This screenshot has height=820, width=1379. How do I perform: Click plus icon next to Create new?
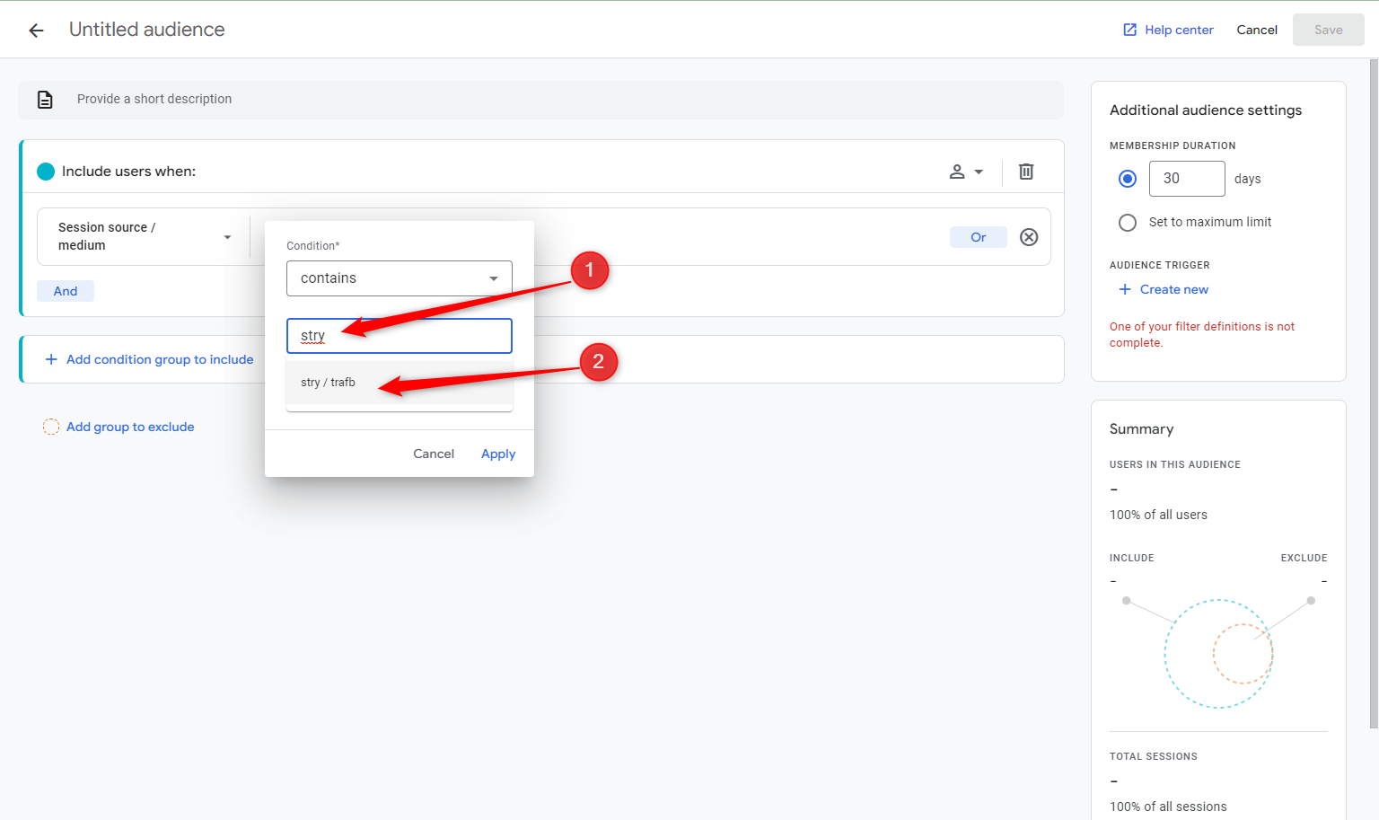click(1124, 289)
